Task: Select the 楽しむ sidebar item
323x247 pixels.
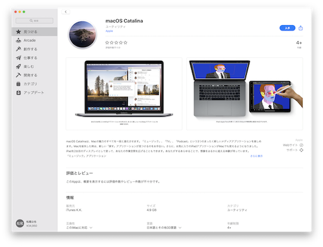Action: (34, 66)
